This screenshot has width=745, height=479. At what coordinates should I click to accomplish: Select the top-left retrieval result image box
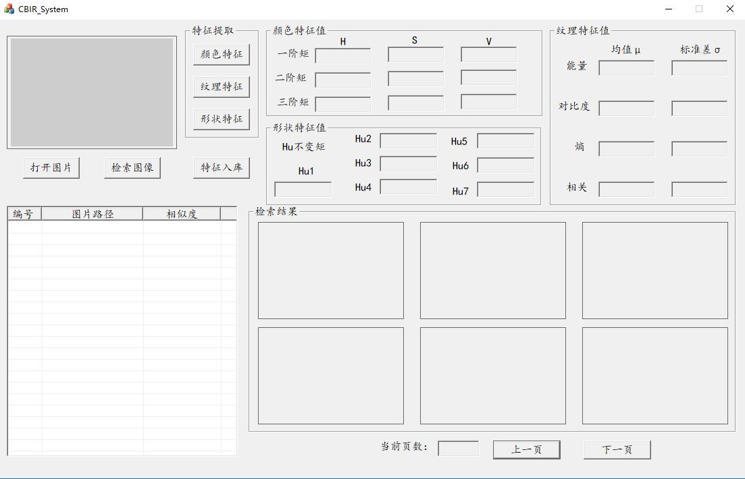[331, 271]
